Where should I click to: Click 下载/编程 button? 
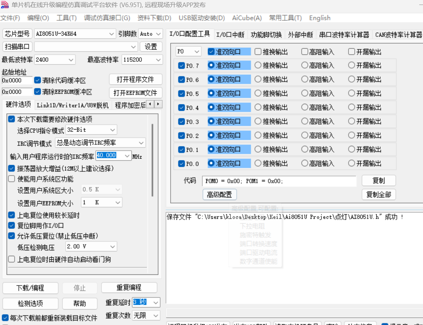(30, 288)
